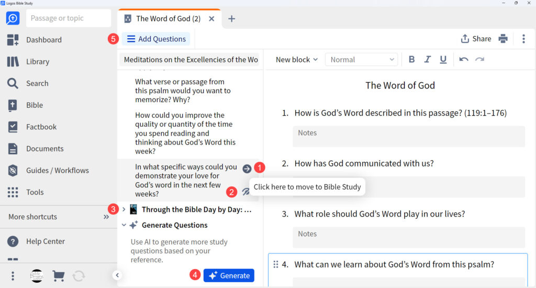This screenshot has height=288, width=536.
Task: Open the New block dropdown
Action: (x=296, y=60)
